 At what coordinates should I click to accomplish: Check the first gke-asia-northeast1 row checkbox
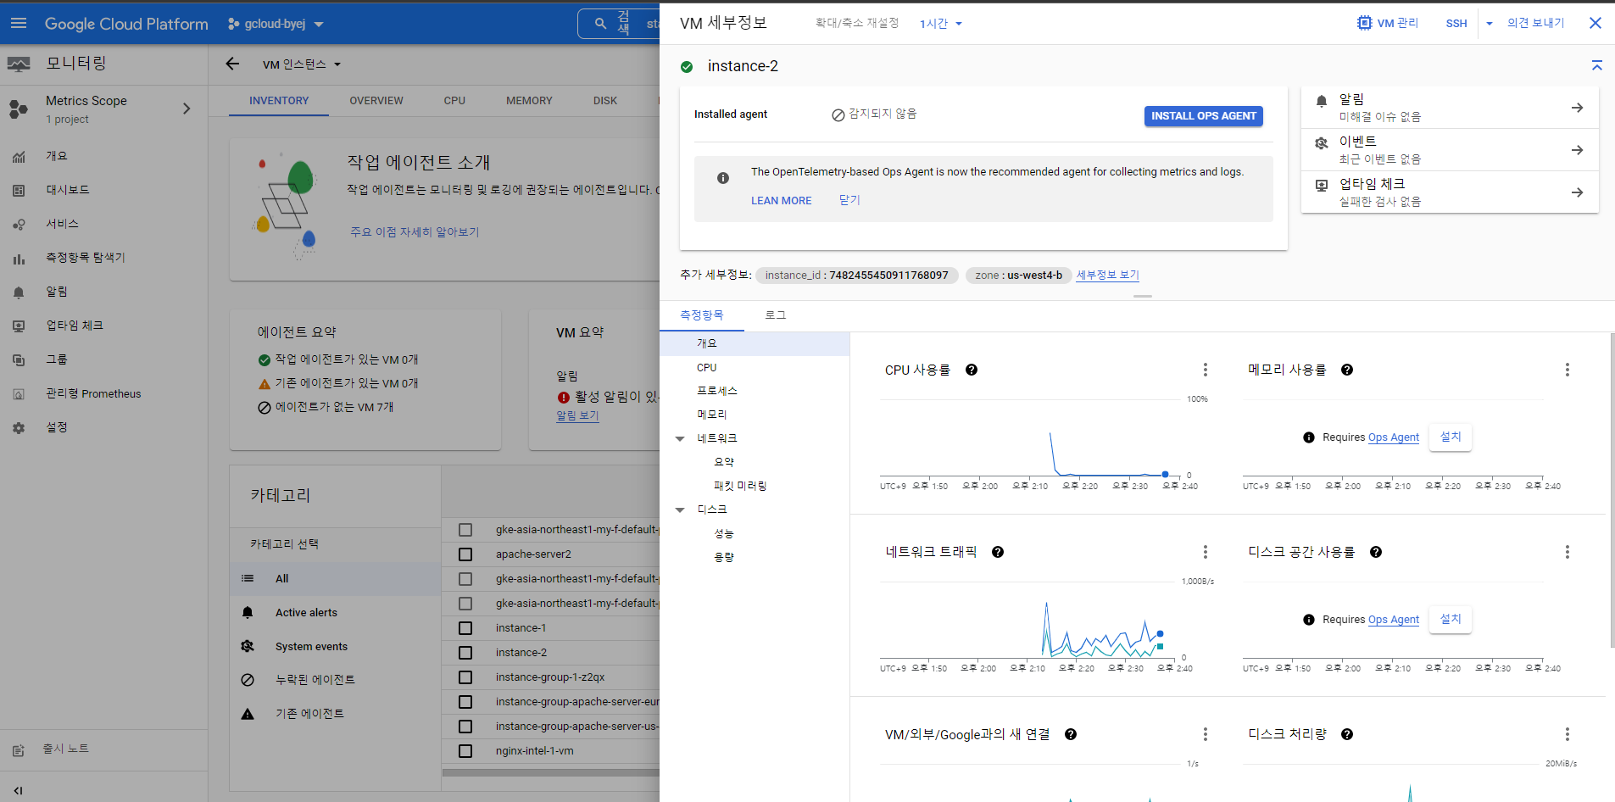465,530
